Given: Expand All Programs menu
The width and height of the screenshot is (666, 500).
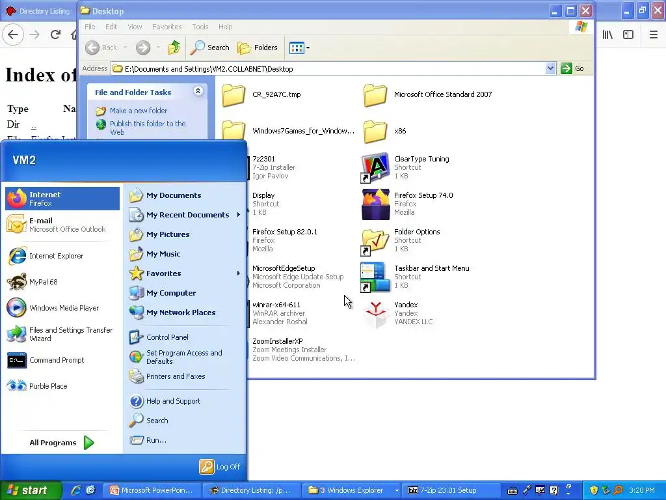Looking at the screenshot, I should [x=62, y=443].
